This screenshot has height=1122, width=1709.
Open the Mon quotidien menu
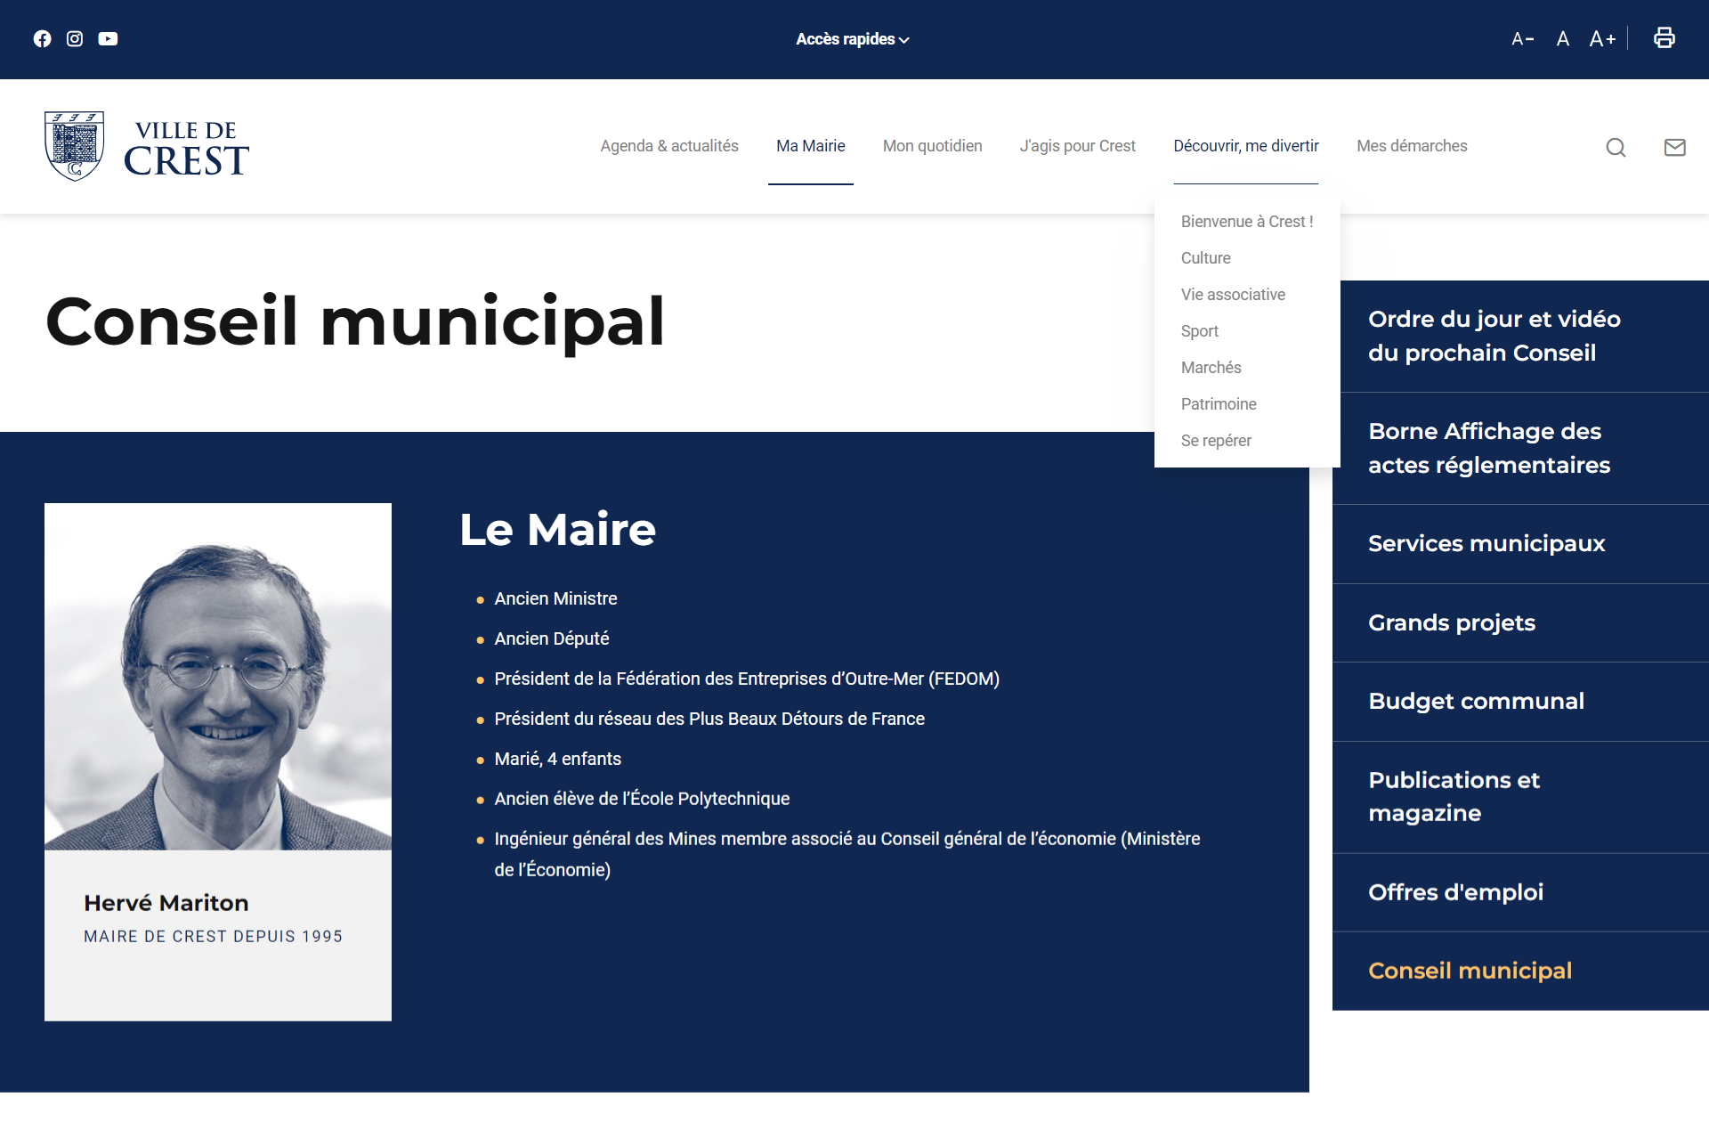click(932, 146)
